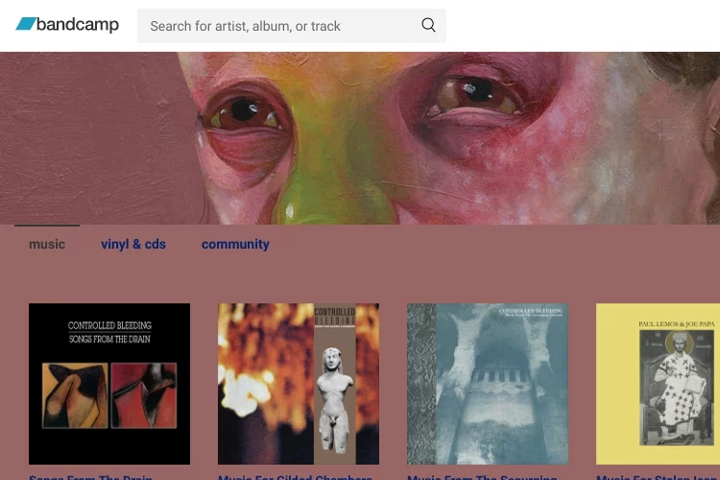
Task: Click the Songs From The Drain title link
Action: (90, 477)
